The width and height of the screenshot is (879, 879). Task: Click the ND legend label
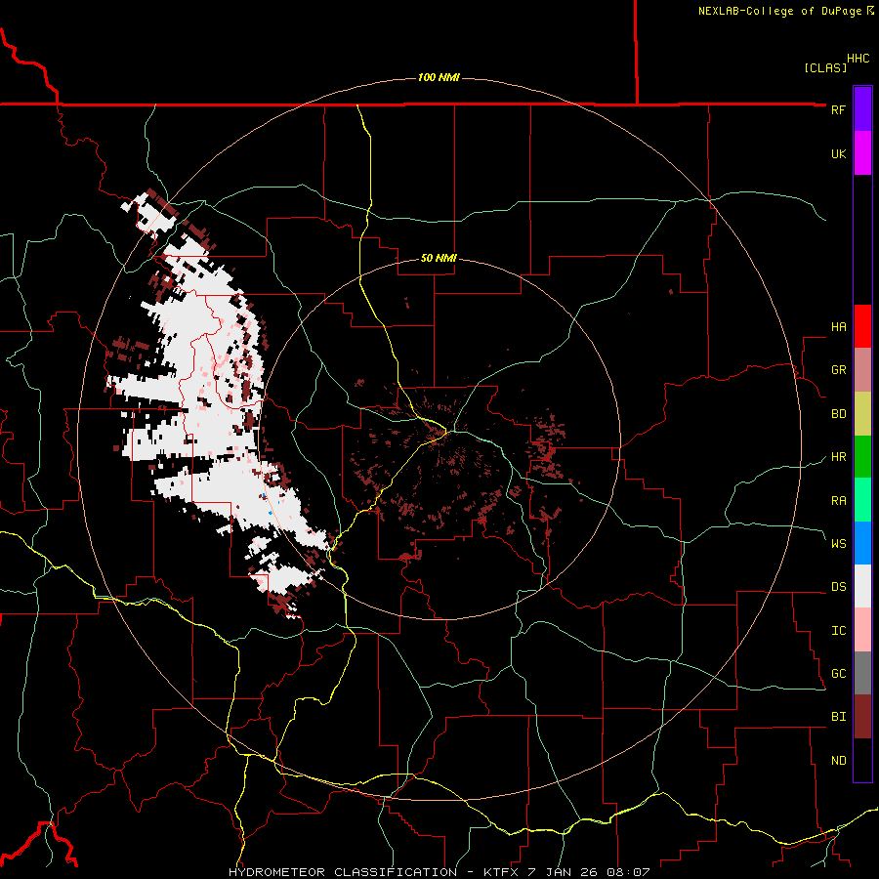tap(838, 761)
